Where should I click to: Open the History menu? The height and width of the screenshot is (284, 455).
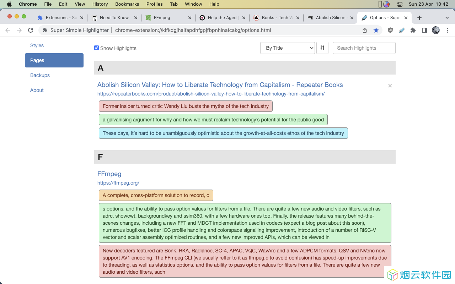click(100, 4)
